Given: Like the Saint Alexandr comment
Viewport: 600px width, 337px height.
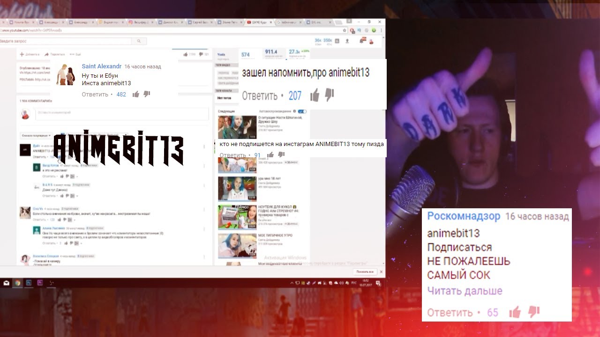Looking at the screenshot, I should click(136, 94).
